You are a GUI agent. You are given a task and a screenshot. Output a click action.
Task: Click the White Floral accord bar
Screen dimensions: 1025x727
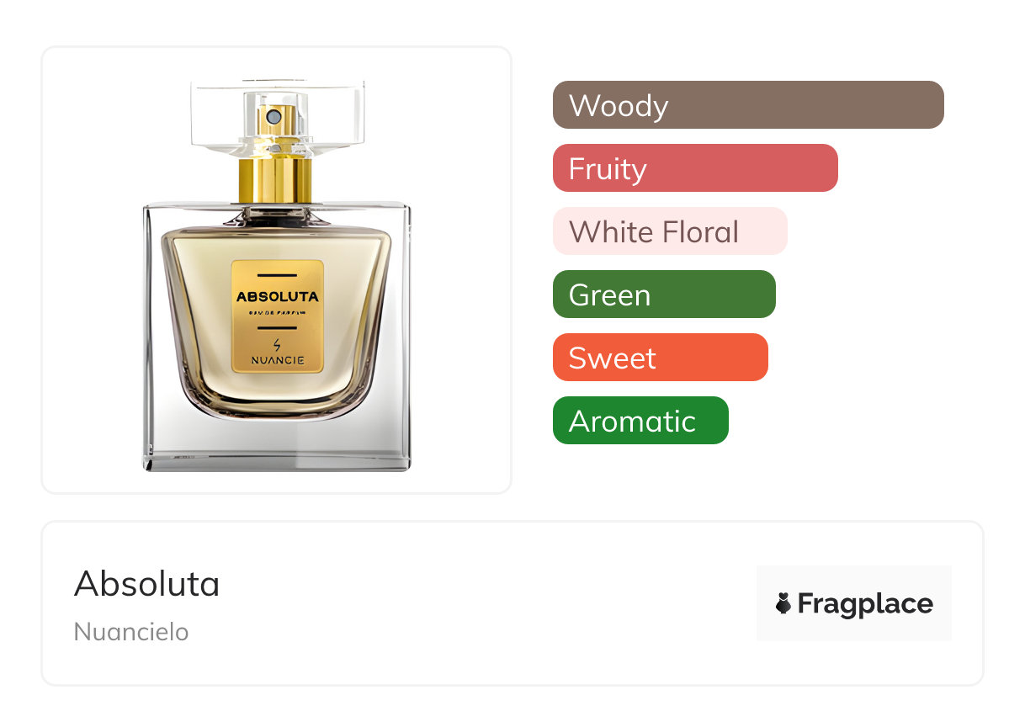pyautogui.click(x=670, y=231)
